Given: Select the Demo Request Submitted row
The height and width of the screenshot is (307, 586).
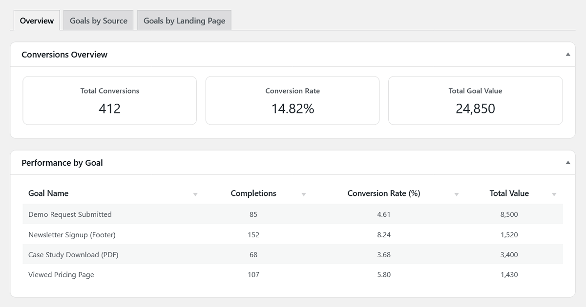Looking at the screenshot, I should click(293, 214).
